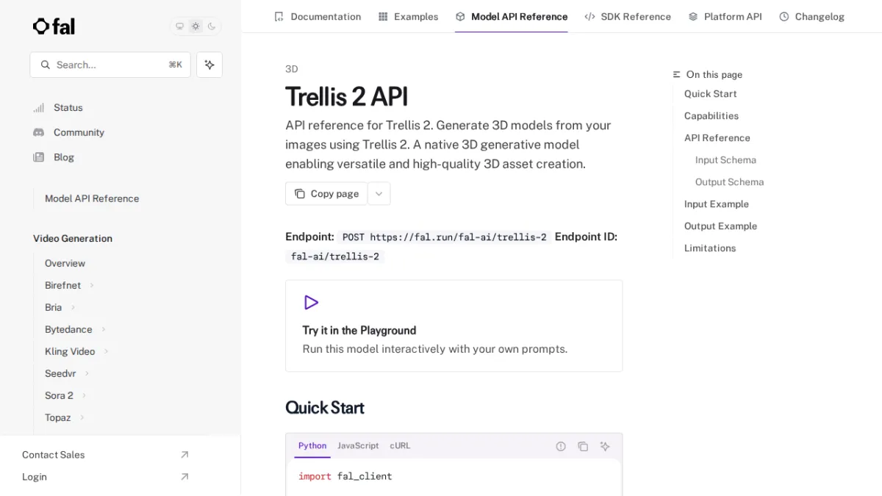Expand the Seedvr chevron
Viewport: 882px width, 496px height.
pyautogui.click(x=87, y=373)
